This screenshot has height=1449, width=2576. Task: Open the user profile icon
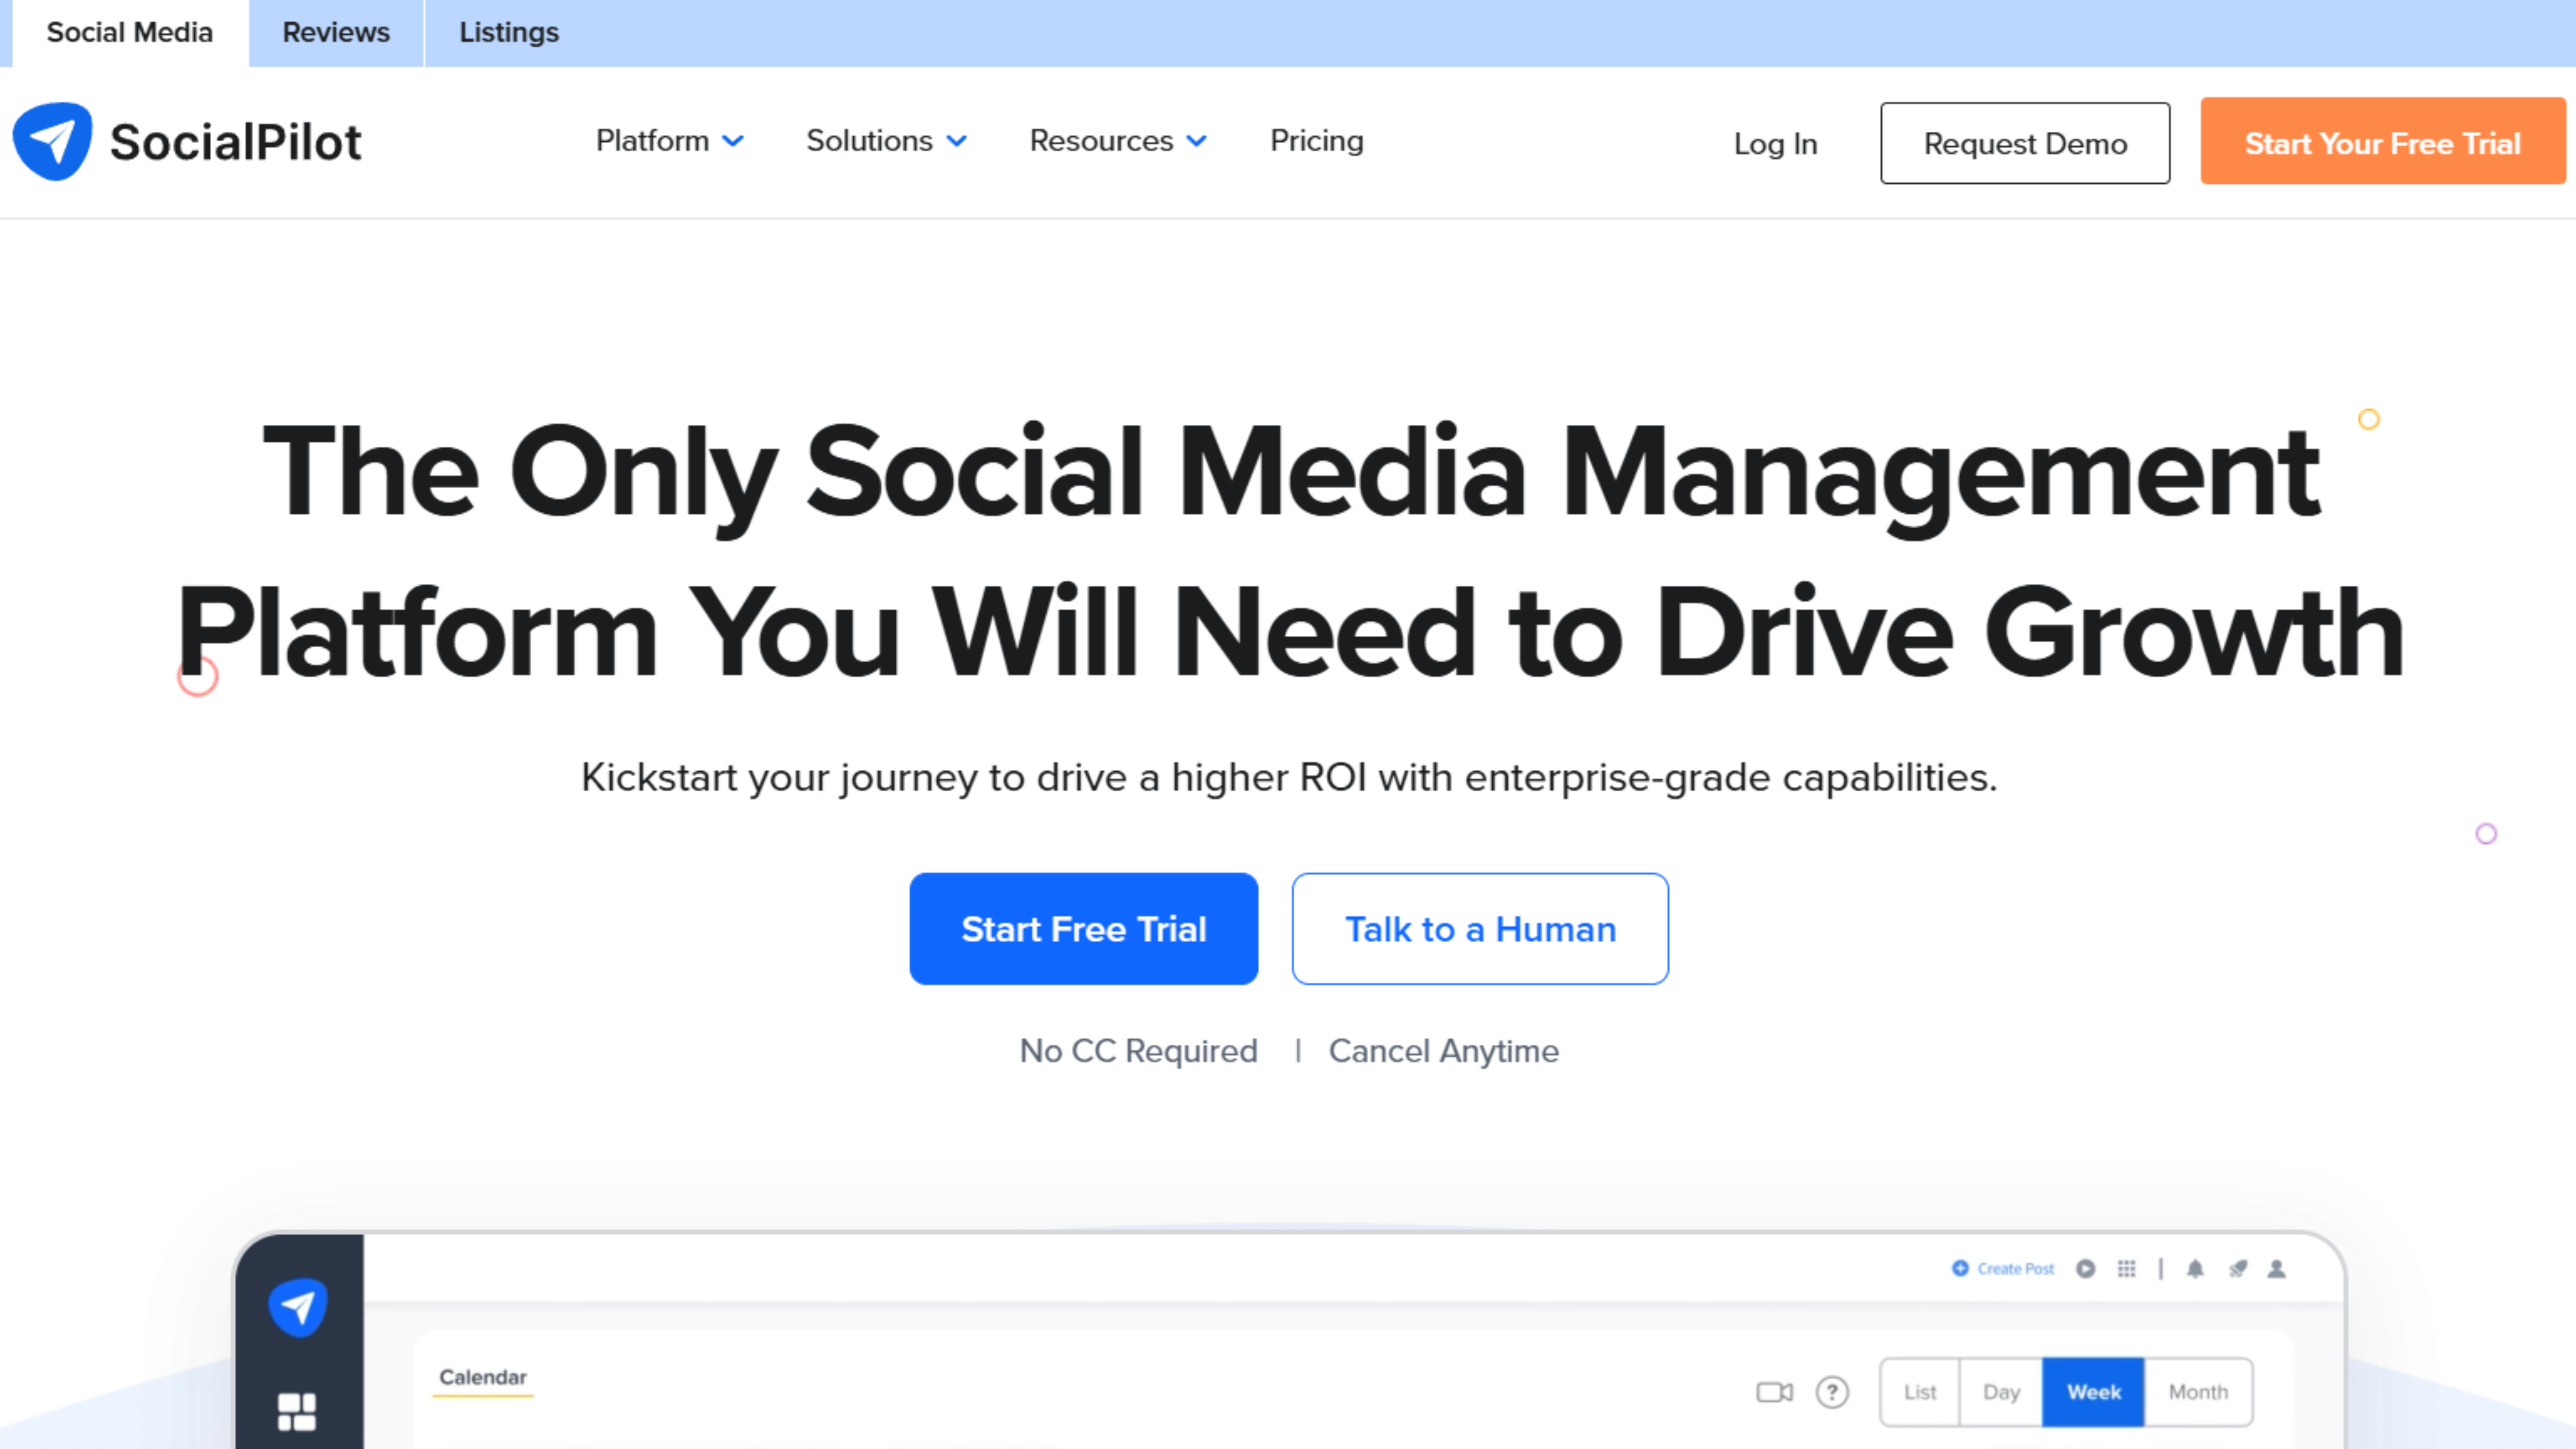click(x=2277, y=1269)
